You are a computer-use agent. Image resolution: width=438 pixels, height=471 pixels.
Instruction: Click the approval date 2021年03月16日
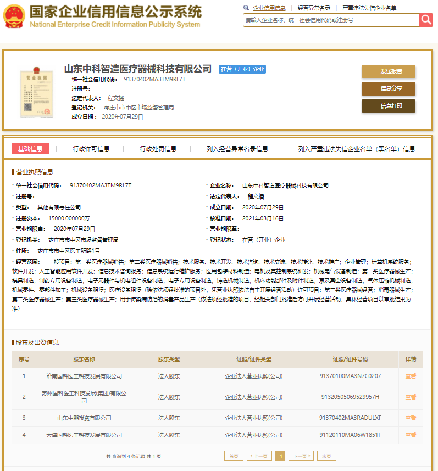click(263, 218)
